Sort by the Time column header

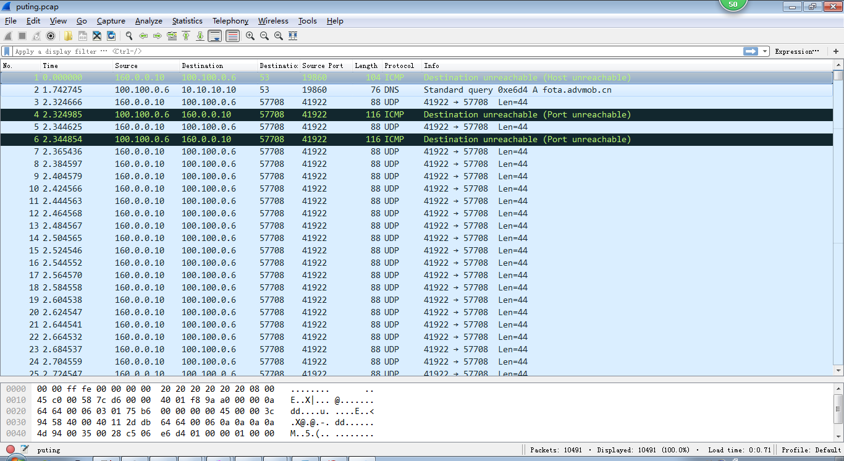[x=77, y=66]
